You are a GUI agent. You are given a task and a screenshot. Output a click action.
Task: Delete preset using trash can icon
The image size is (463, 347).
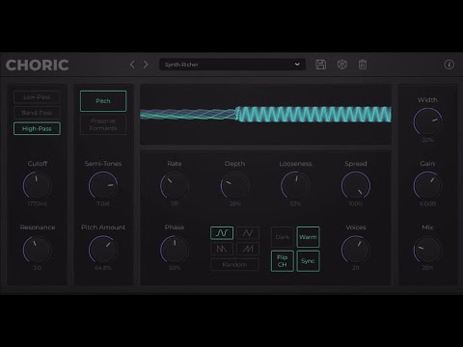pos(363,65)
